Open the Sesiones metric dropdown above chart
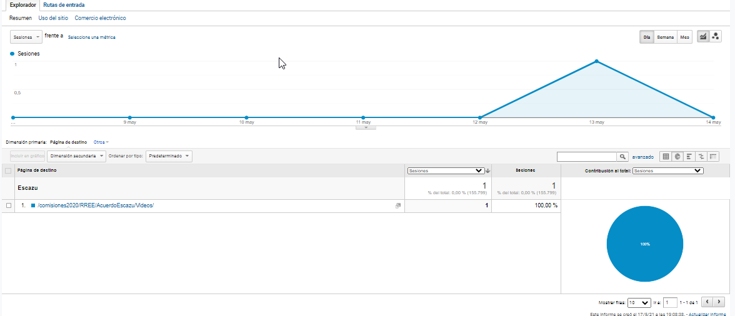Screen dimensions: 735x316 tap(26, 36)
